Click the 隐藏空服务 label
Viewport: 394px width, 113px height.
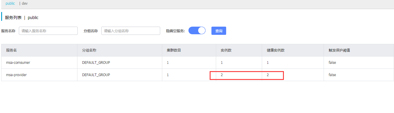pos(176,31)
